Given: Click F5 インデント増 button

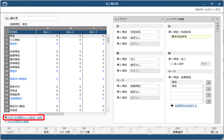Looking at the screenshot, I should pyautogui.click(x=85, y=130).
